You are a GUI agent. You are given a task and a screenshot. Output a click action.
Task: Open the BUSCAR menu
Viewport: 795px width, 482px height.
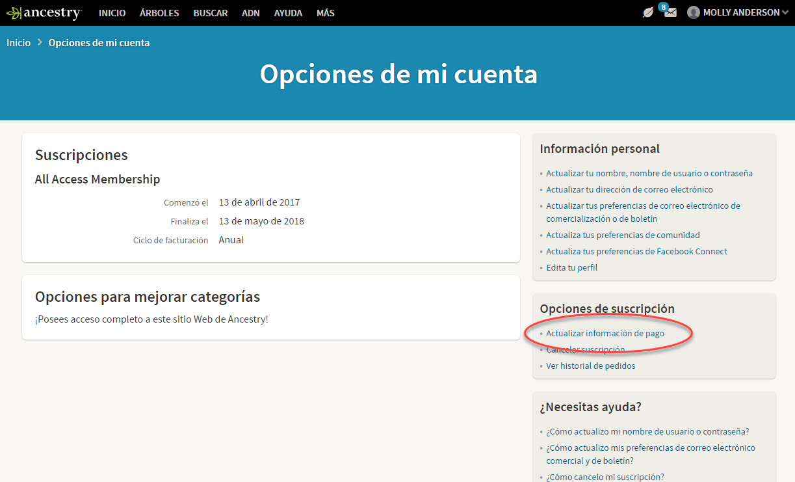point(211,13)
